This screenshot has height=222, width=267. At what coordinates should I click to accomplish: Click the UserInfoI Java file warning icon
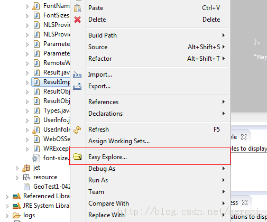click(36, 129)
